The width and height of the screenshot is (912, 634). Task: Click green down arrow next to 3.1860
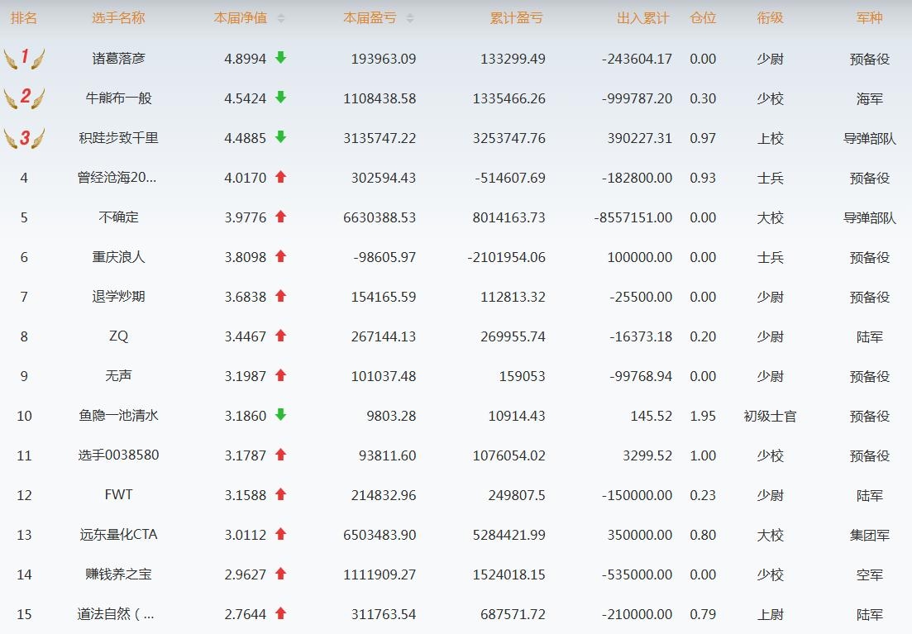tap(280, 415)
